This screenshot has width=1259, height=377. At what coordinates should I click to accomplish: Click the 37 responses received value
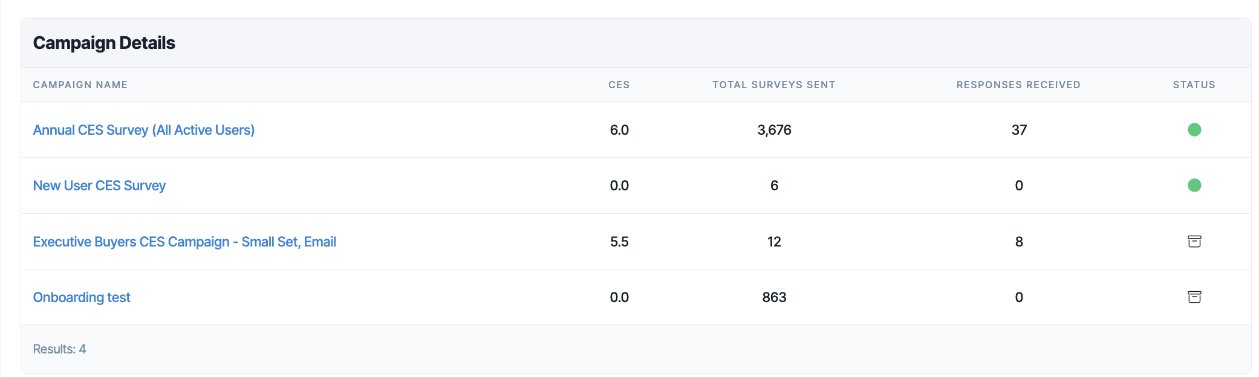coord(1019,130)
